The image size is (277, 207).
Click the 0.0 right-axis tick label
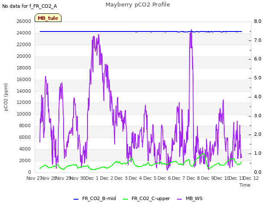click(x=258, y=172)
